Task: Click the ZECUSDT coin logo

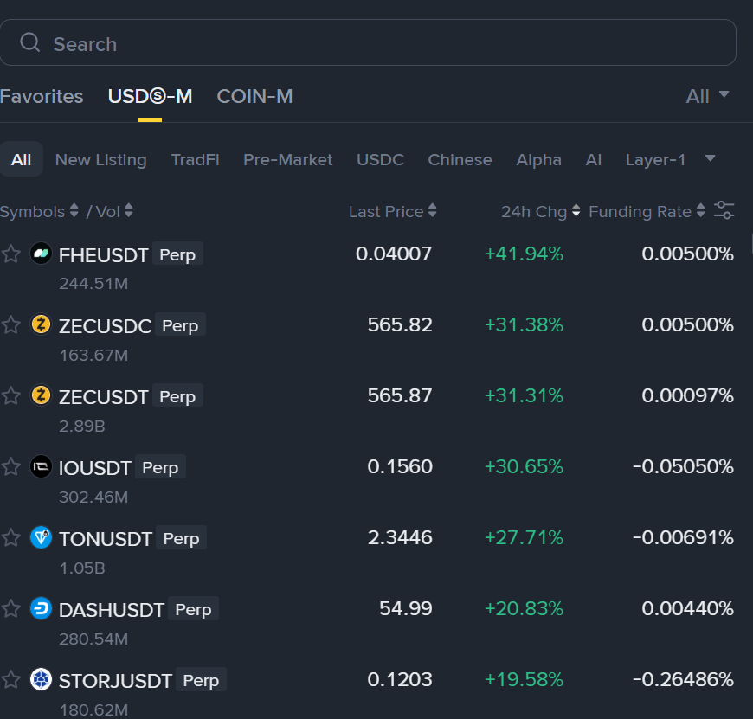Action: (x=41, y=395)
